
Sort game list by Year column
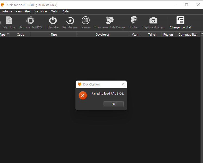tap(134, 35)
